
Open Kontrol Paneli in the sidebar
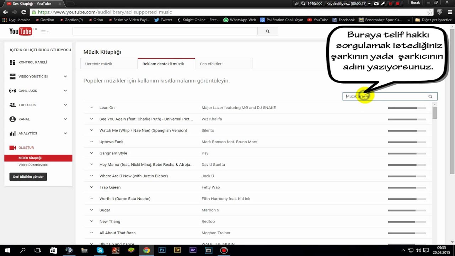[33, 62]
